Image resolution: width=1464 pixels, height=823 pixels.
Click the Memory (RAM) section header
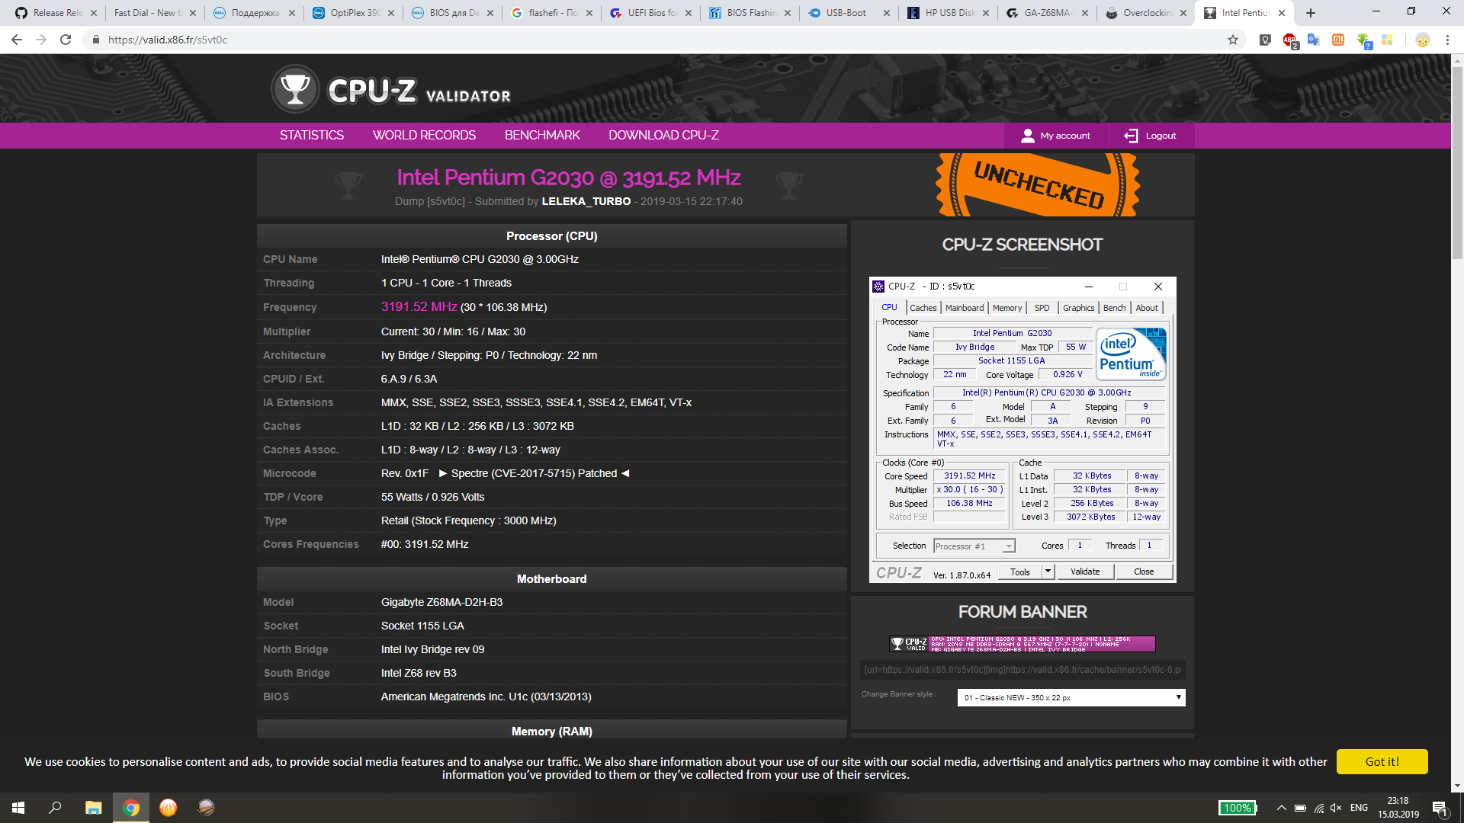click(552, 731)
